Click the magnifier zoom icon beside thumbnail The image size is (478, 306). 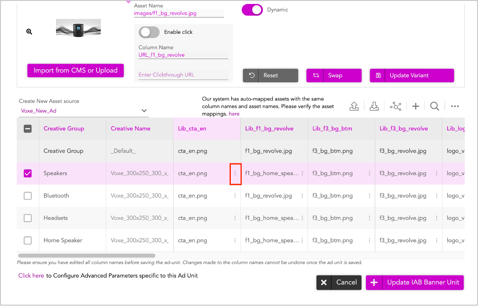coord(29,32)
